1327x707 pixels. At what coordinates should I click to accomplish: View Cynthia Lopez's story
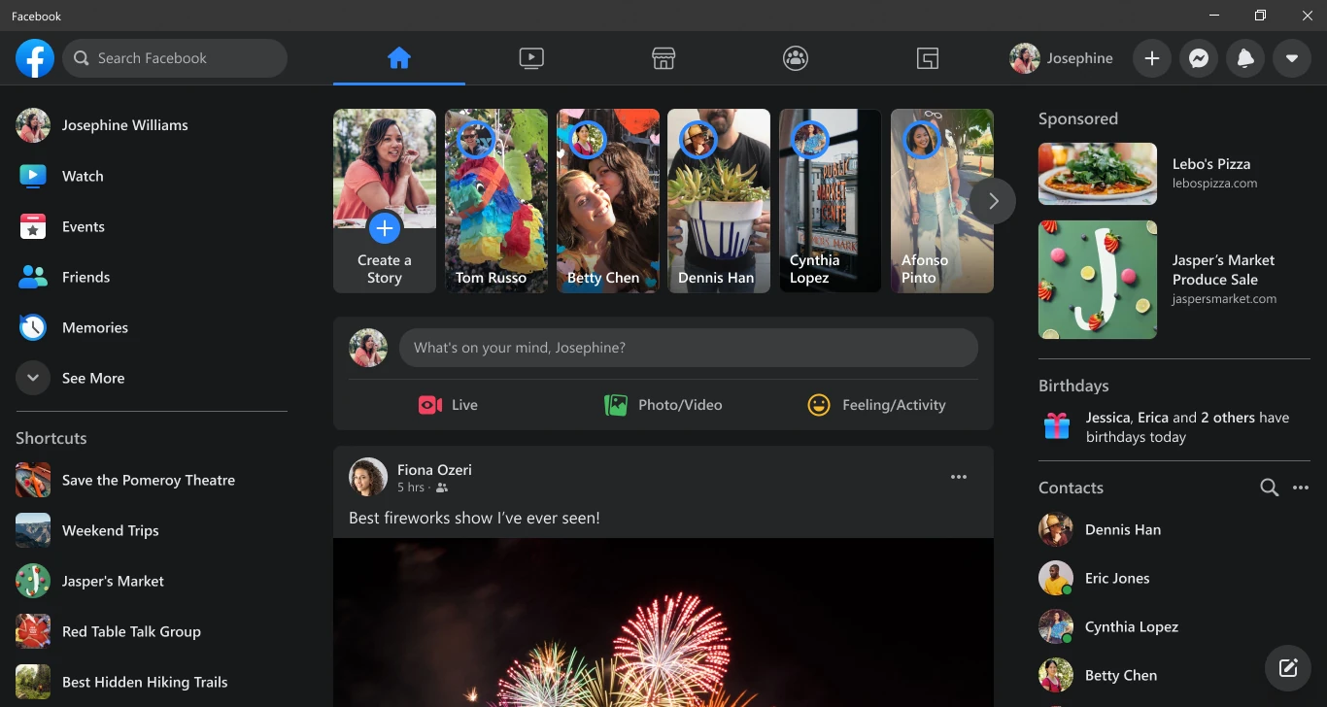tap(831, 201)
